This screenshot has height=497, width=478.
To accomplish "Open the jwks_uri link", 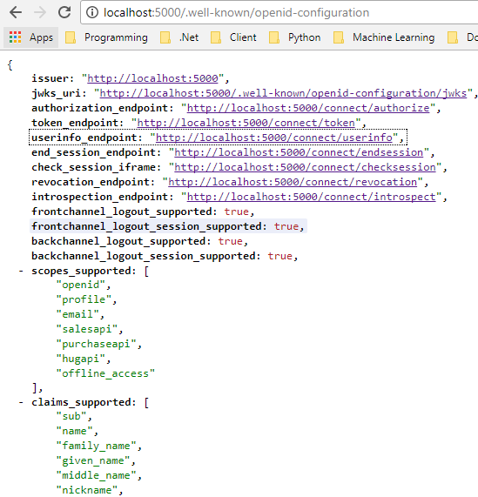I will 283,93.
